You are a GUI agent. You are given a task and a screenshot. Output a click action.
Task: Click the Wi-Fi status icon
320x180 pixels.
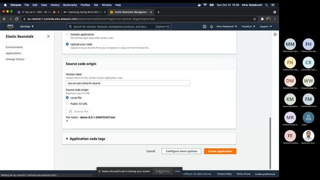[x=205, y=5]
